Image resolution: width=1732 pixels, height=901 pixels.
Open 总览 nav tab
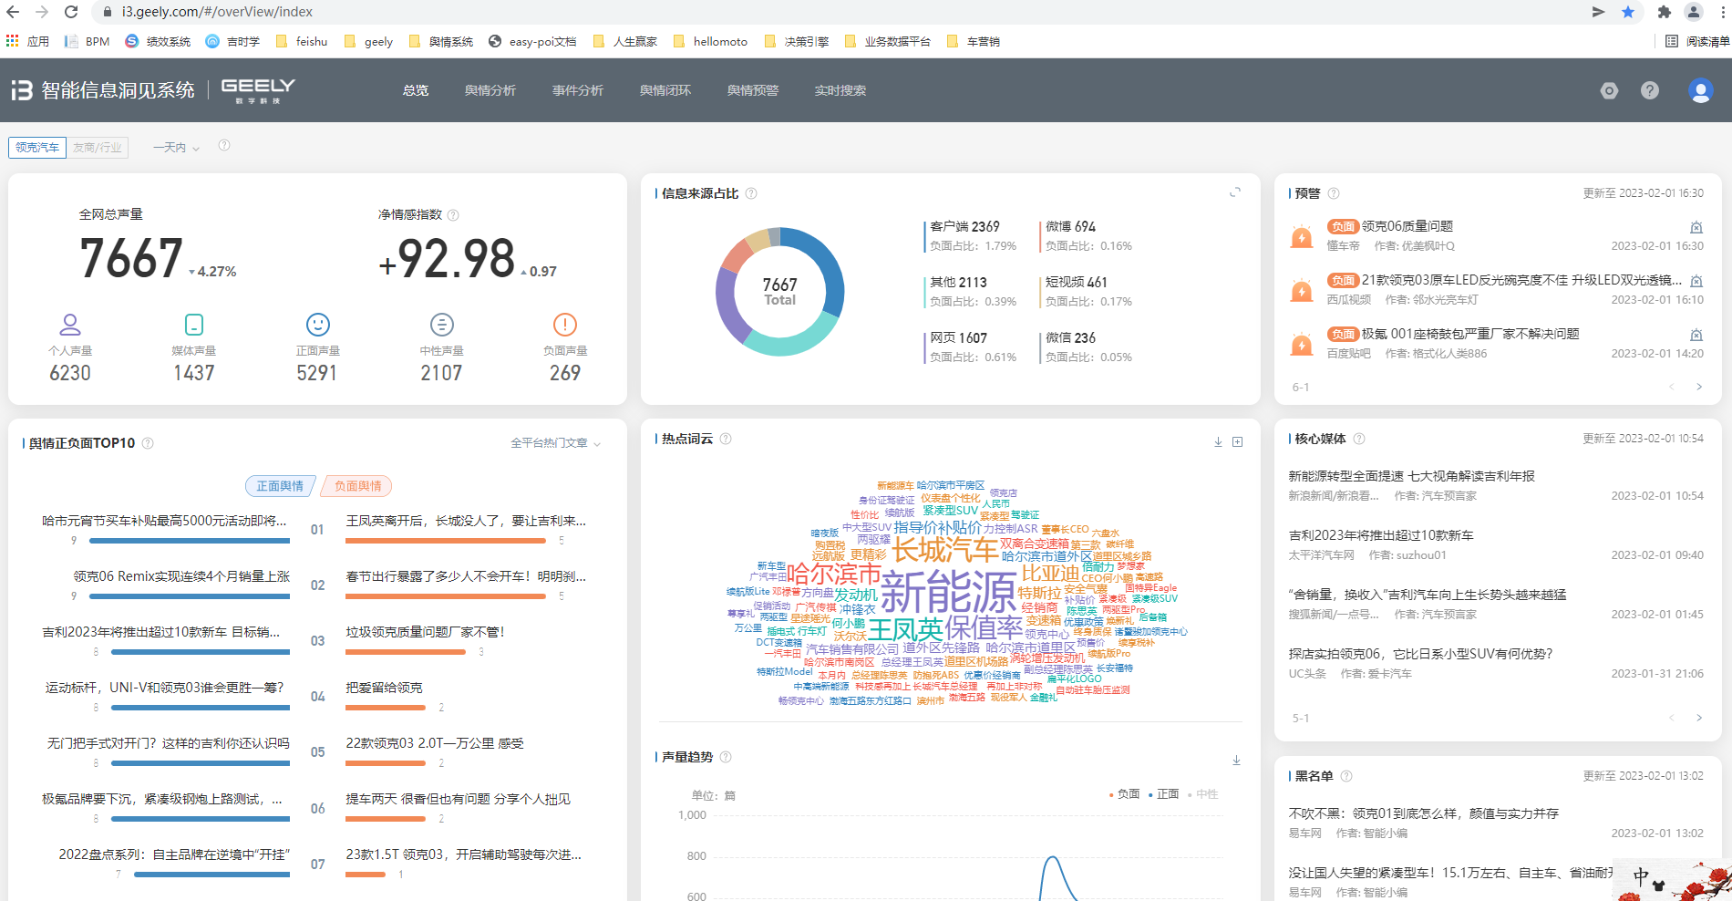(x=416, y=90)
